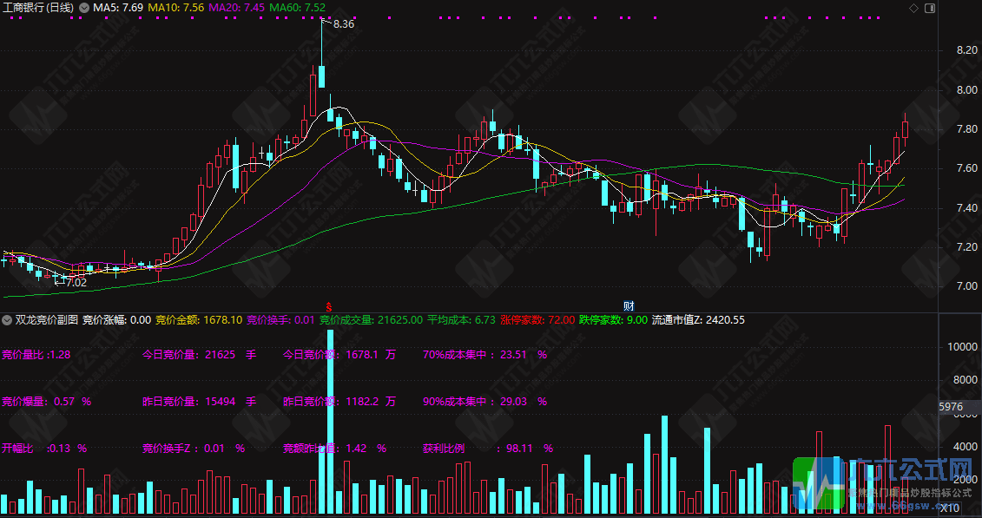Select the MA60 moving average label
Image resolution: width=982 pixels, height=518 pixels.
click(298, 8)
